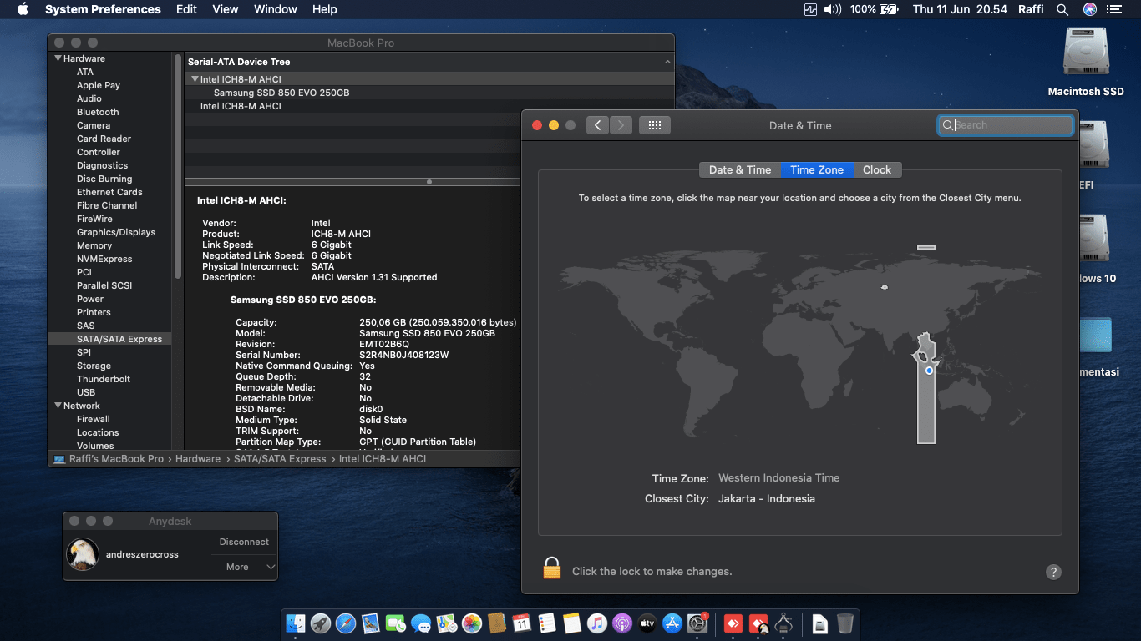Click the Closest City Jakarta - Indonesia value
Viewport: 1141px width, 641px height.
coord(767,498)
